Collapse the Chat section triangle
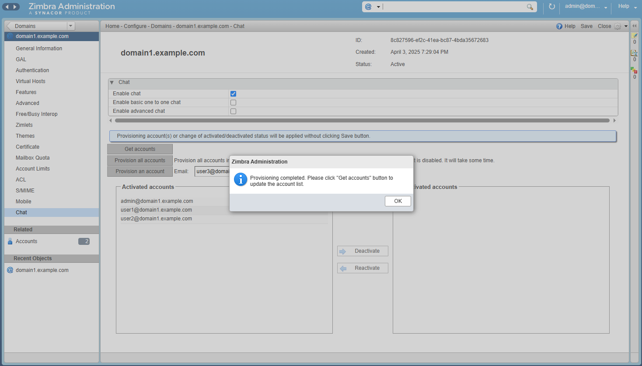Image resolution: width=642 pixels, height=366 pixels. 112,82
